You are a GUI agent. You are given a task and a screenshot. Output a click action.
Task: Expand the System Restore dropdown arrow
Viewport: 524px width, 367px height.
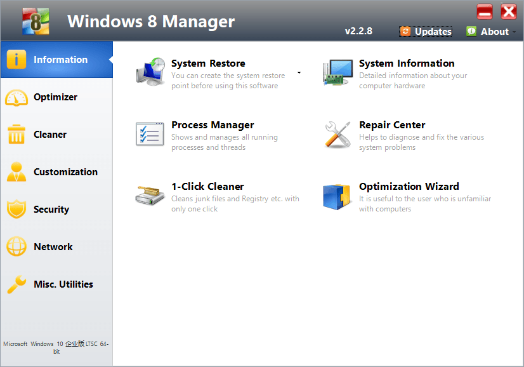(x=298, y=73)
